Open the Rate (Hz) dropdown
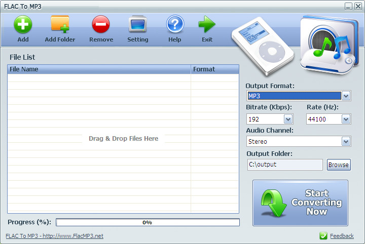 pyautogui.click(x=346, y=119)
